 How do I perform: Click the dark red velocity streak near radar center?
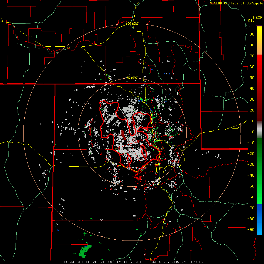[x=124, y=135]
